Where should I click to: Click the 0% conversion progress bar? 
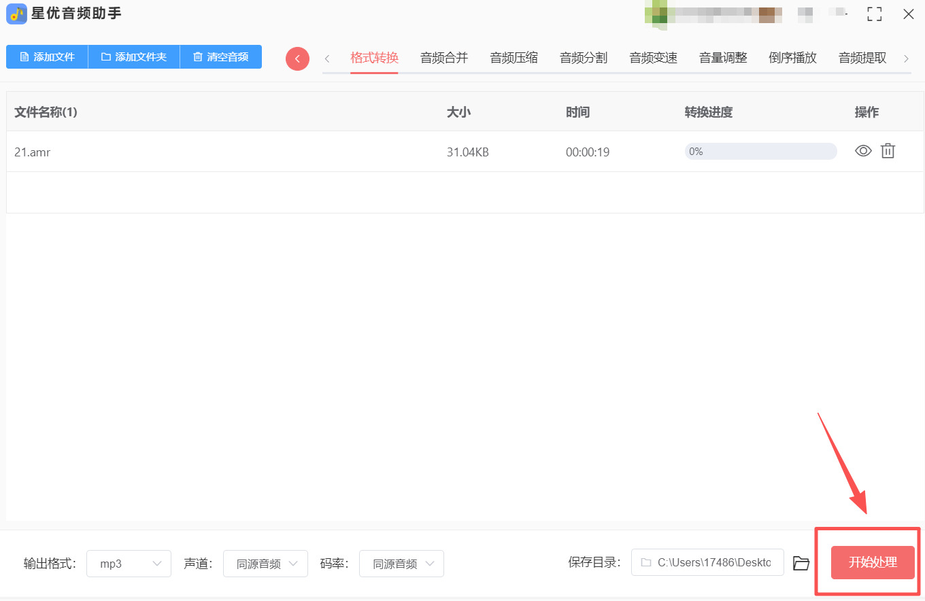760,152
